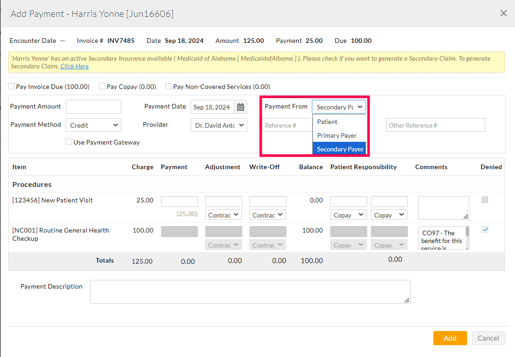515x357 pixels.
Task: Tick Pay Non-Covered Services checkbox
Action: [169, 86]
